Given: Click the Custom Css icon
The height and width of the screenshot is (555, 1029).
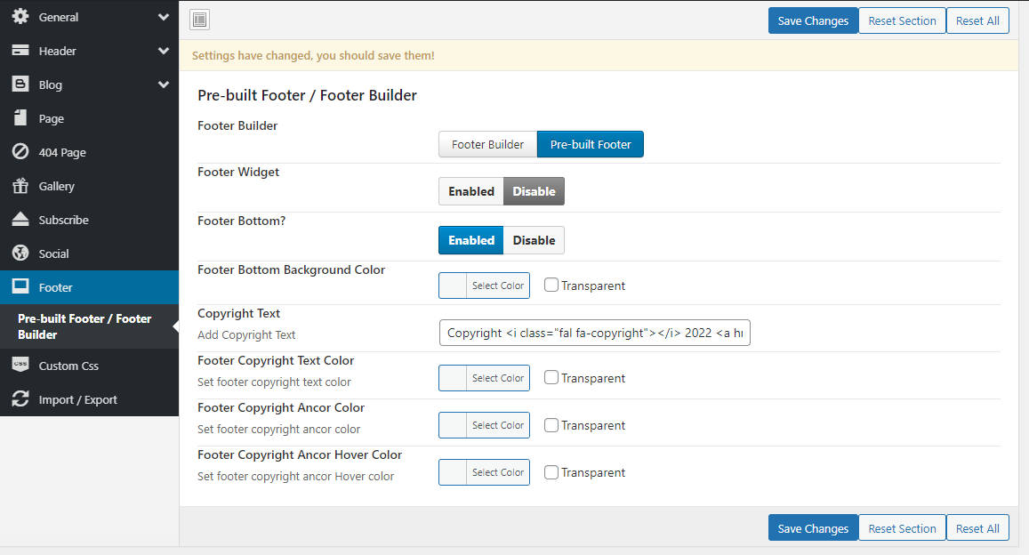Looking at the screenshot, I should click(x=20, y=366).
